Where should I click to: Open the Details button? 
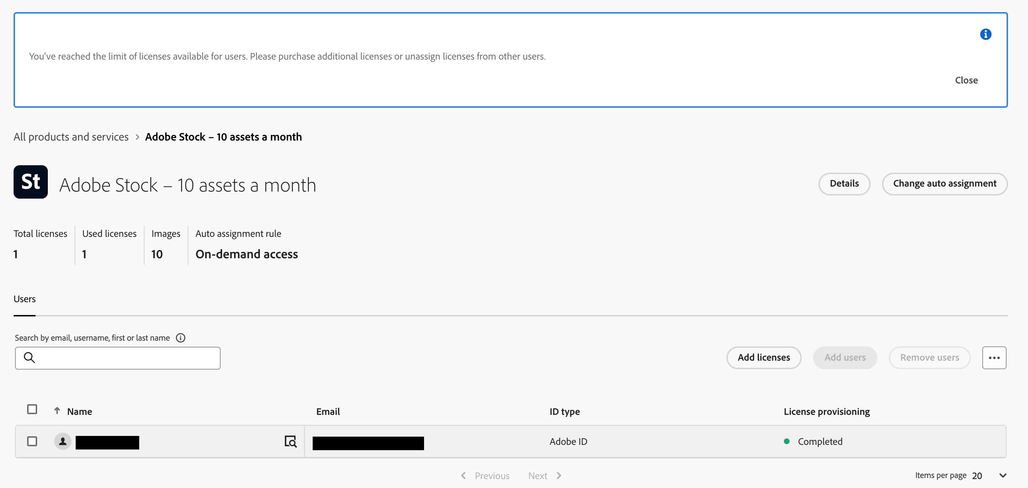click(844, 183)
